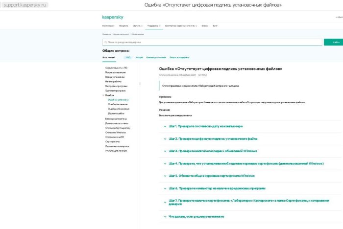Open Покупка и лицензия in the sidebar
The width and height of the screenshot is (343, 229).
coord(115,72)
